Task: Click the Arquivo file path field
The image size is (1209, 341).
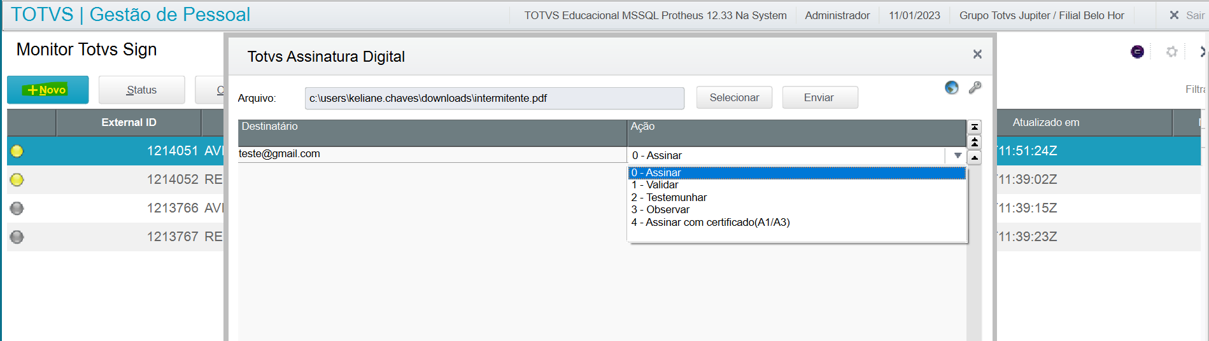Action: [x=495, y=98]
